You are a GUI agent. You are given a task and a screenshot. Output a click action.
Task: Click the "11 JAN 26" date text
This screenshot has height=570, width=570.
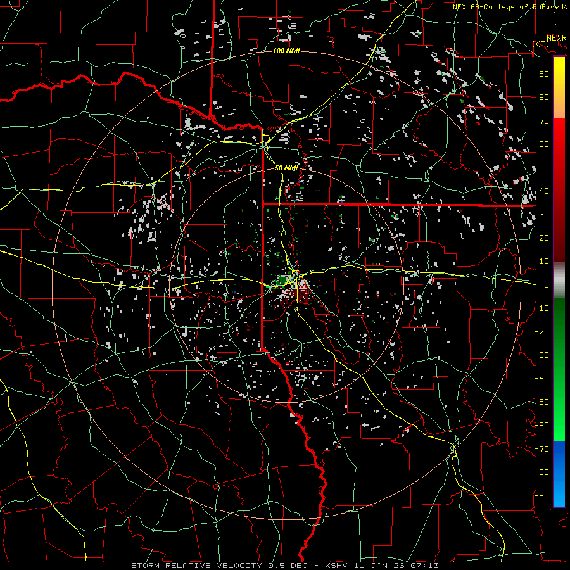(379, 566)
